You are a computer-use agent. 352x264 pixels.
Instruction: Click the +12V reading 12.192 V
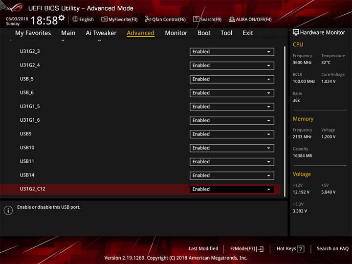pyautogui.click(x=301, y=193)
